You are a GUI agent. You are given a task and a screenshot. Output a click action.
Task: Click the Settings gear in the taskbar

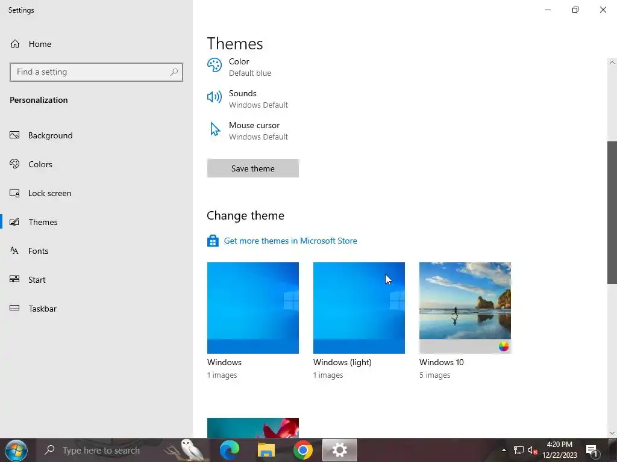[x=340, y=450]
